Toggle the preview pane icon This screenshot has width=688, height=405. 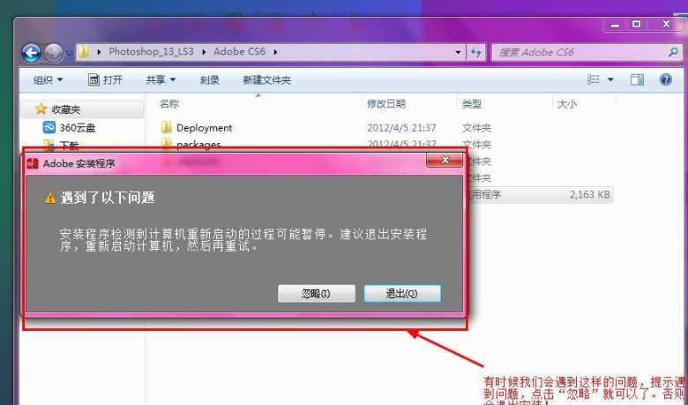click(x=637, y=79)
